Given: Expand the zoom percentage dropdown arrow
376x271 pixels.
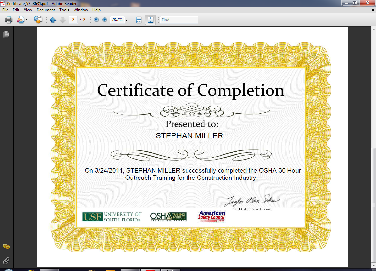Looking at the screenshot, I should [x=127, y=20].
